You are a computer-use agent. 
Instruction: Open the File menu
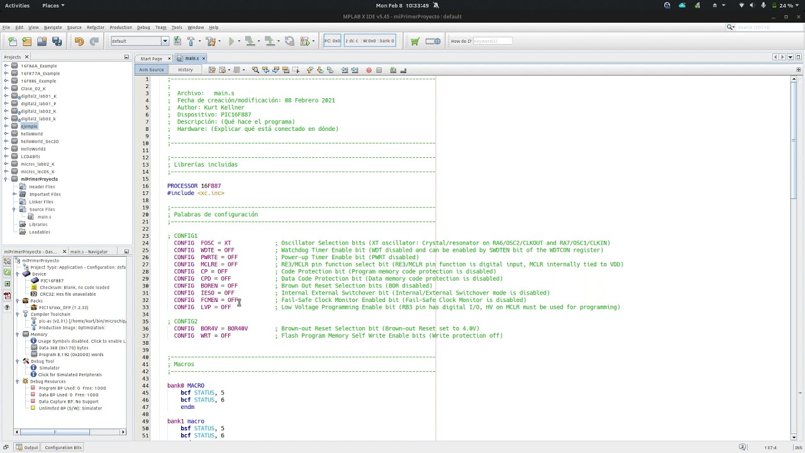click(x=6, y=27)
